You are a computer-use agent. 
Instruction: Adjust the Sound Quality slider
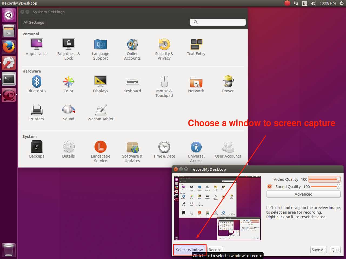pyautogui.click(x=325, y=187)
